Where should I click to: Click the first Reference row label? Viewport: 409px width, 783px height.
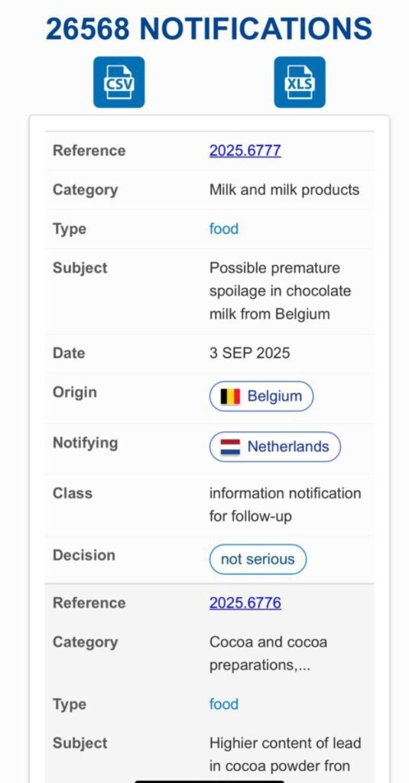(x=89, y=151)
